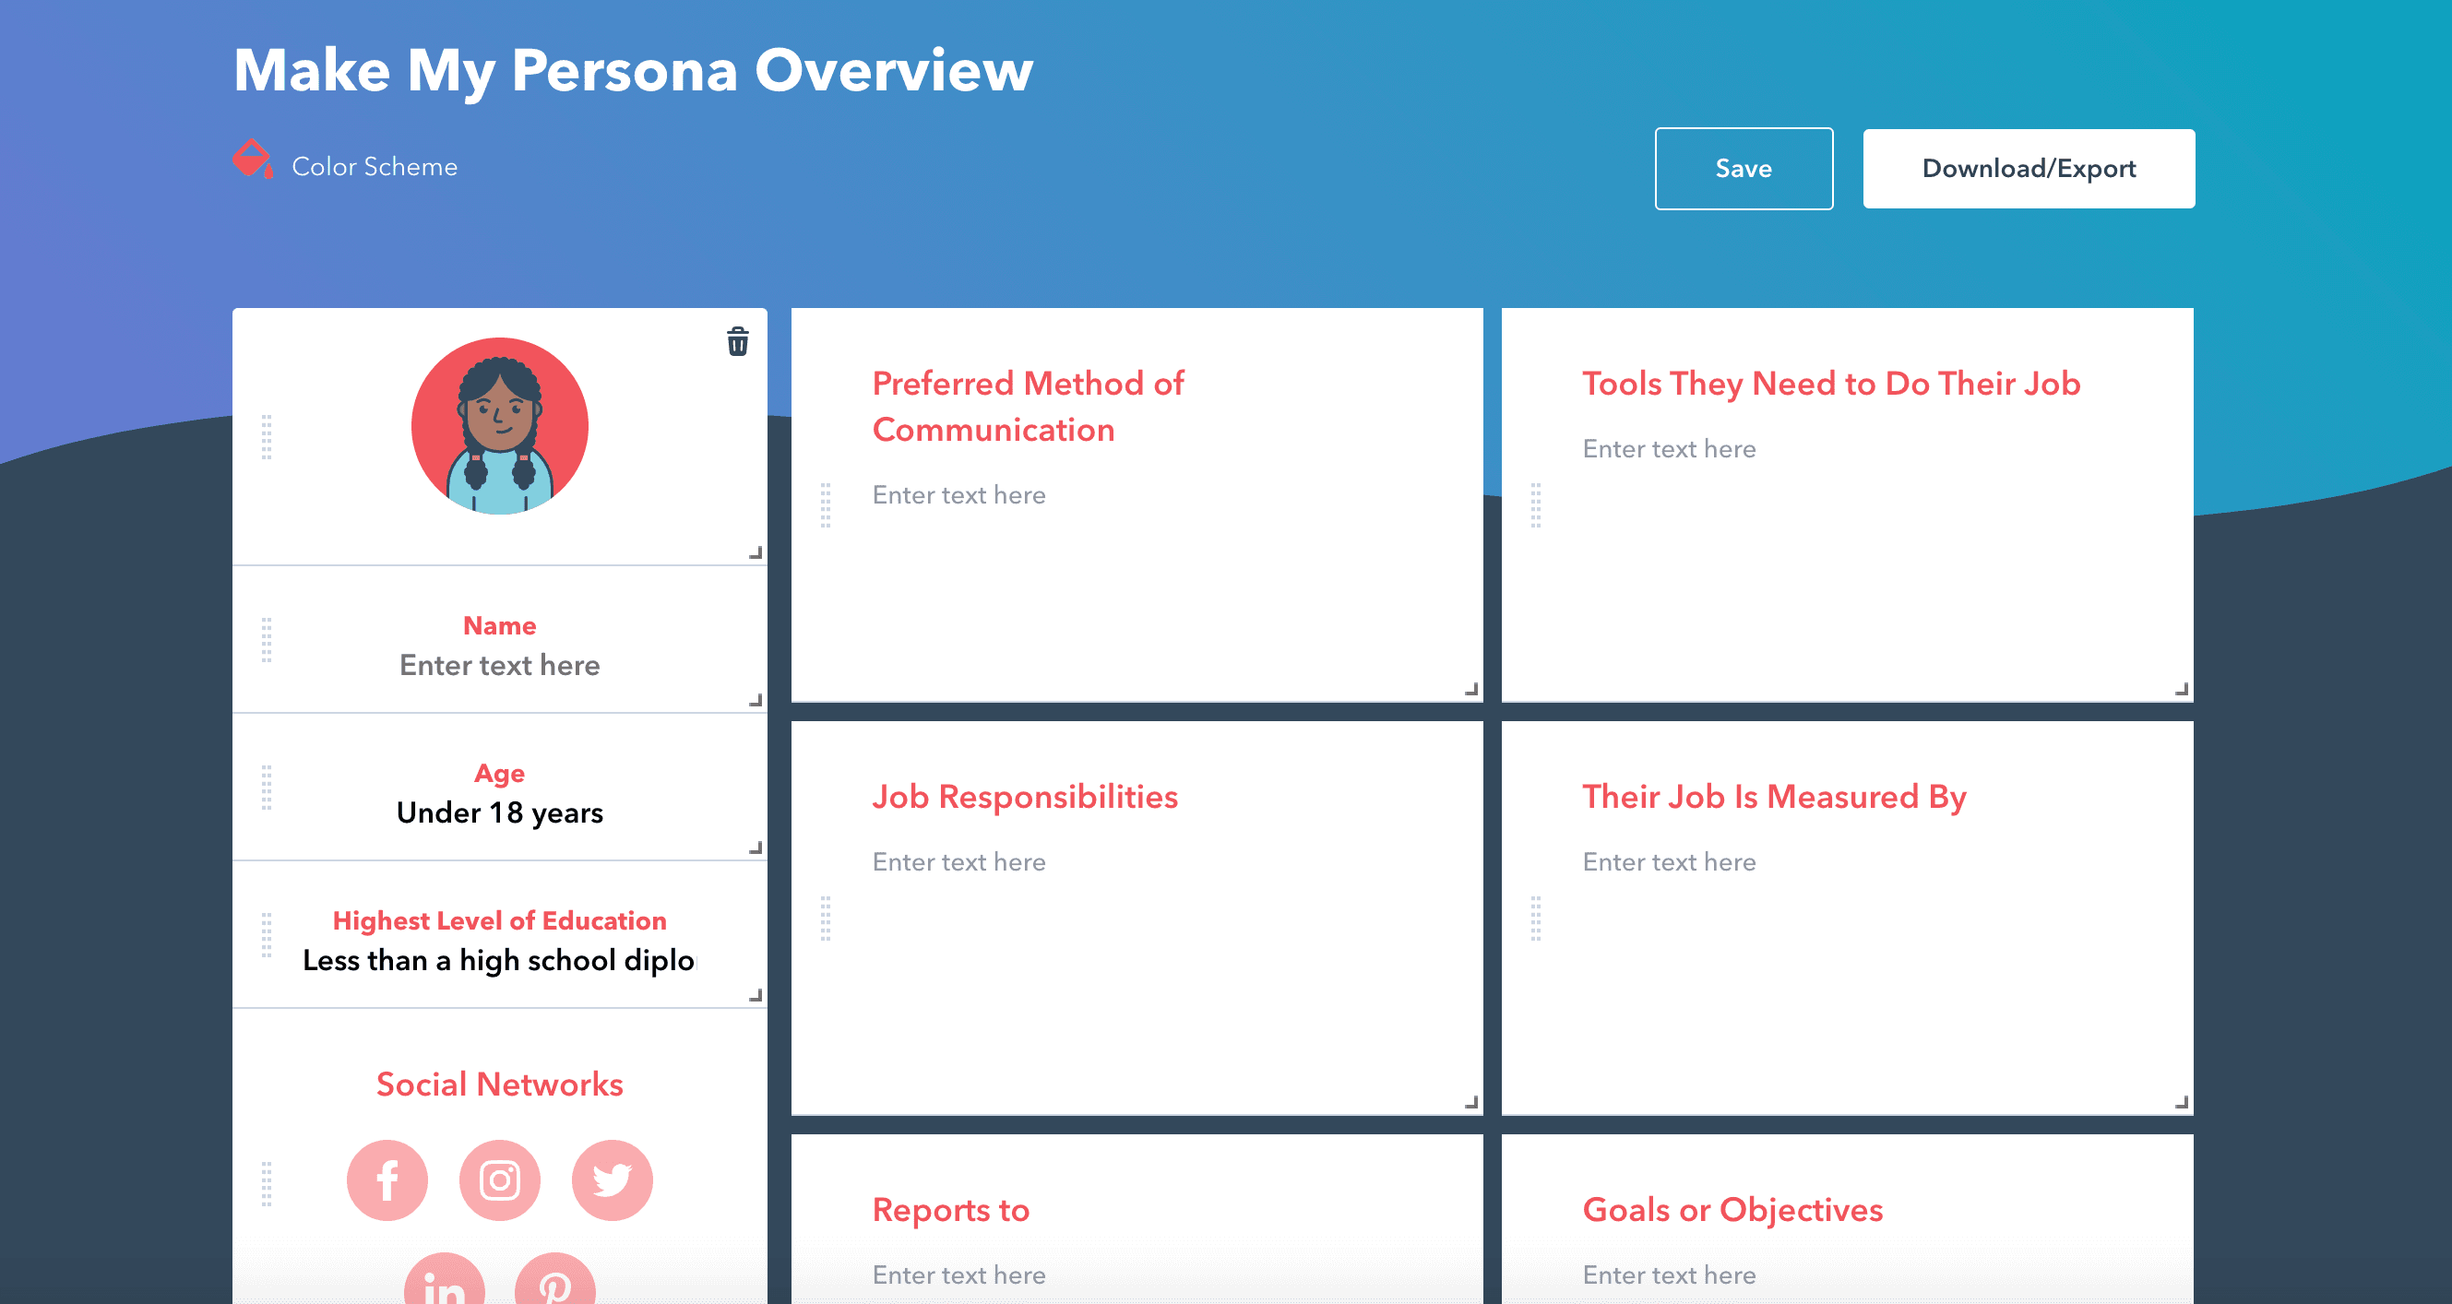Click the Color Scheme label text
The width and height of the screenshot is (2452, 1304).
coord(373,165)
